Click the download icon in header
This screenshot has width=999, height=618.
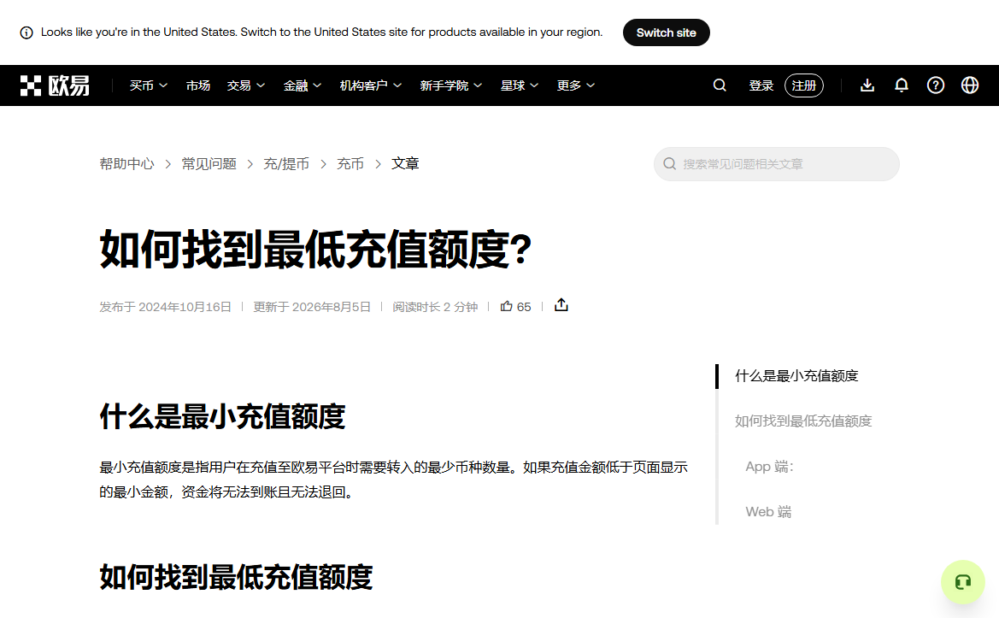click(x=867, y=85)
